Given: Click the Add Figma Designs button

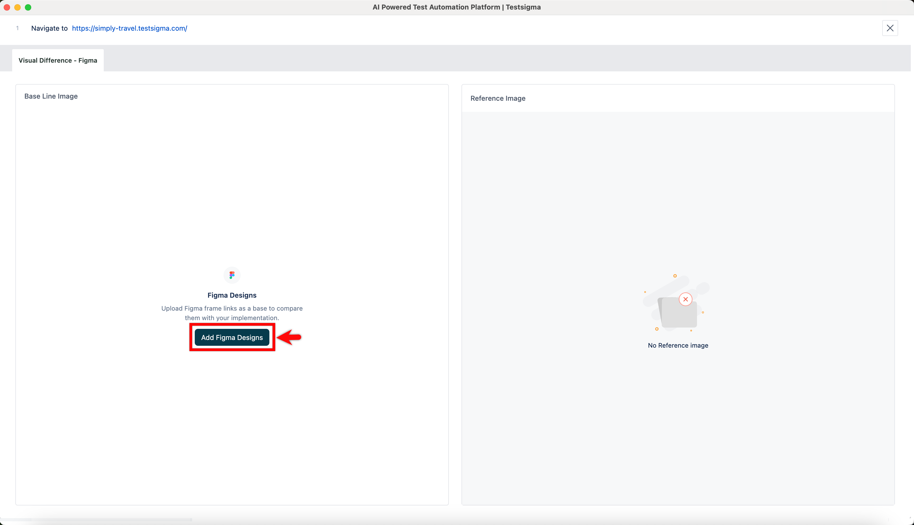Looking at the screenshot, I should pos(232,337).
